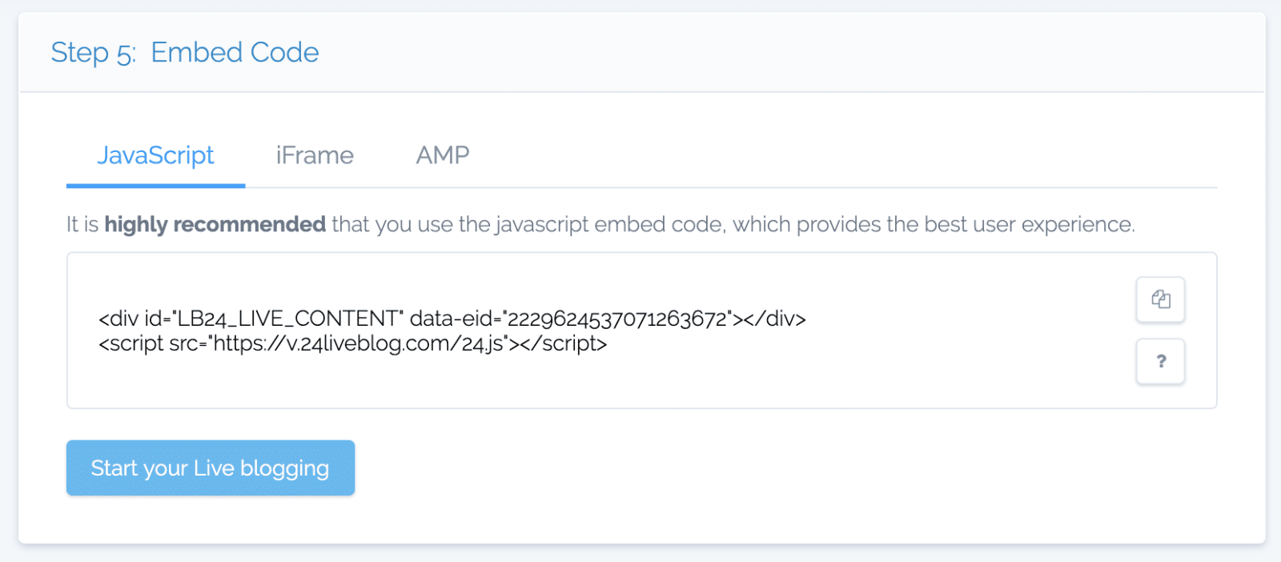Screen dimensions: 1281x562
Task: Click the LB24_LIVE_CONTENT id value
Action: [x=287, y=319]
